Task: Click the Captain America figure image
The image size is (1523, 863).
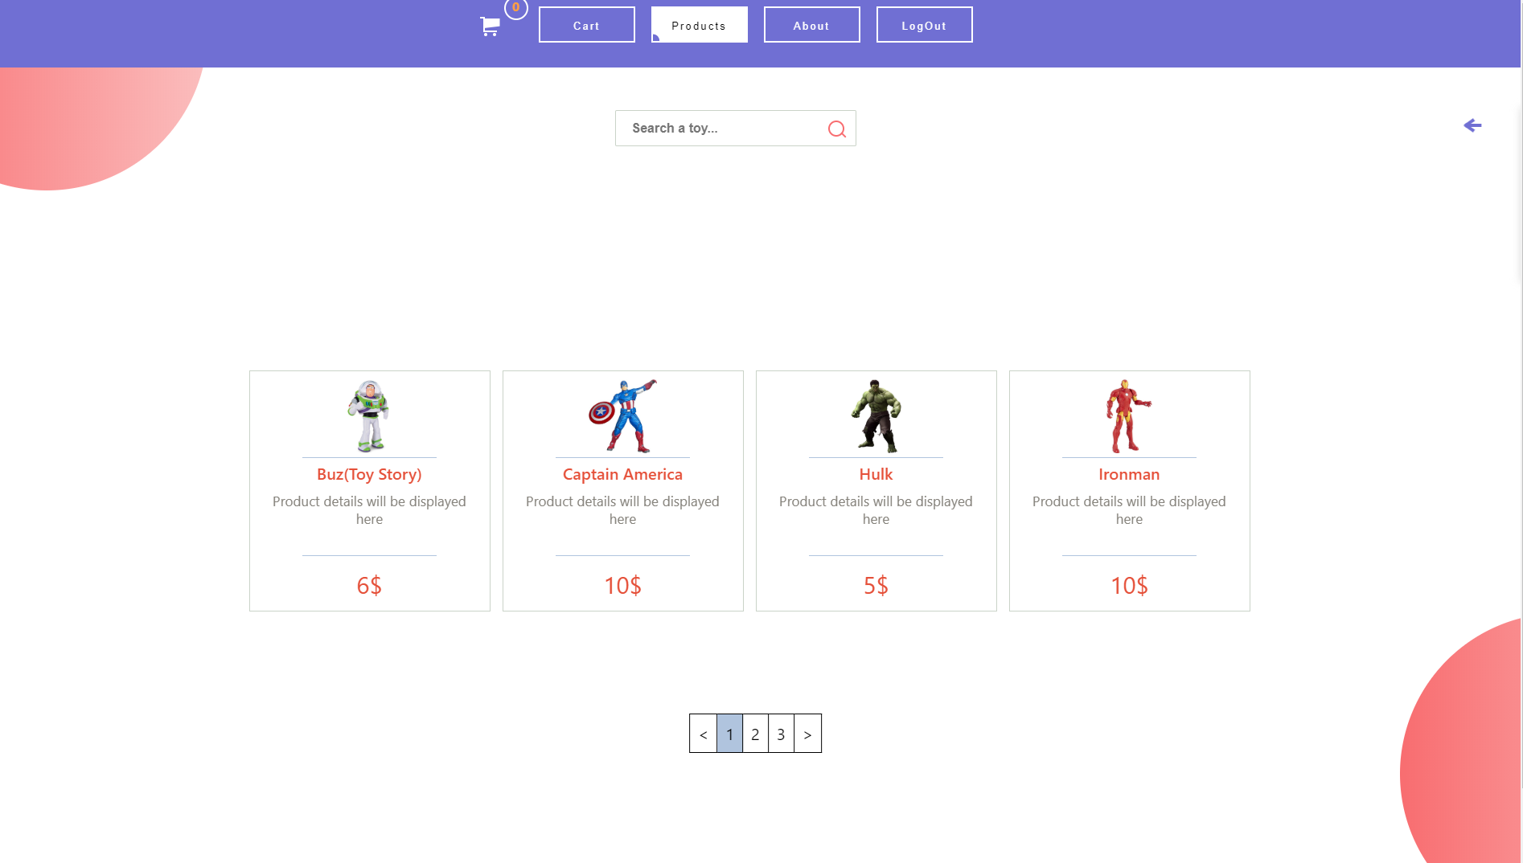Action: (x=622, y=416)
